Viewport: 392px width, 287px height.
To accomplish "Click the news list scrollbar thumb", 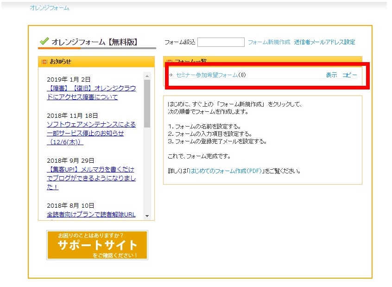I will pos(147,102).
